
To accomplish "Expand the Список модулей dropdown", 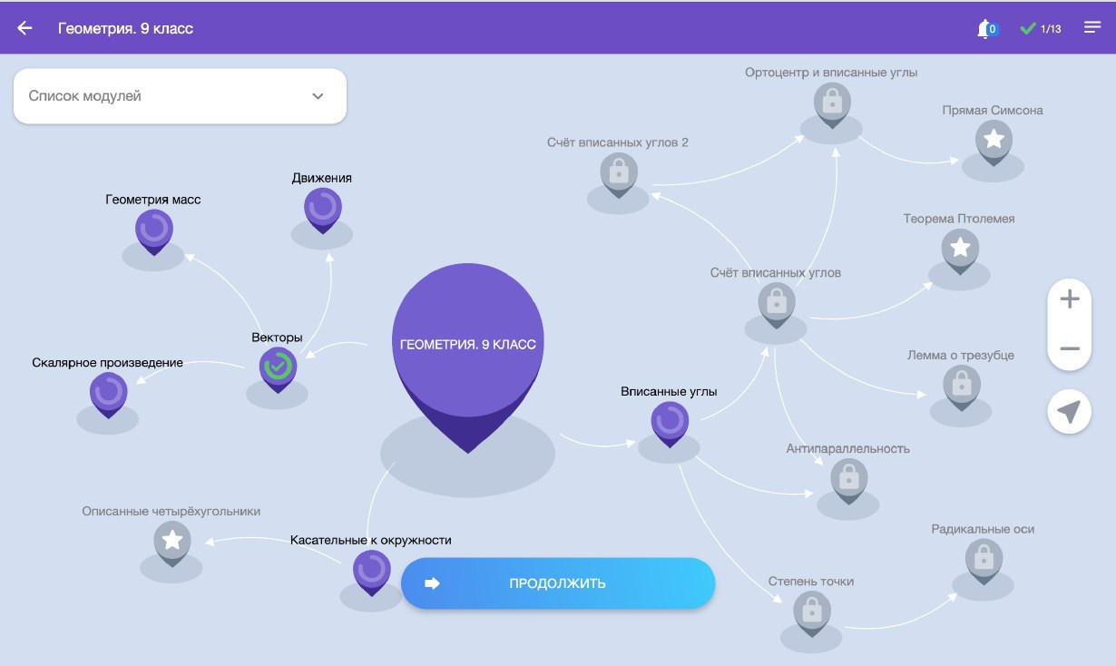I will [180, 96].
